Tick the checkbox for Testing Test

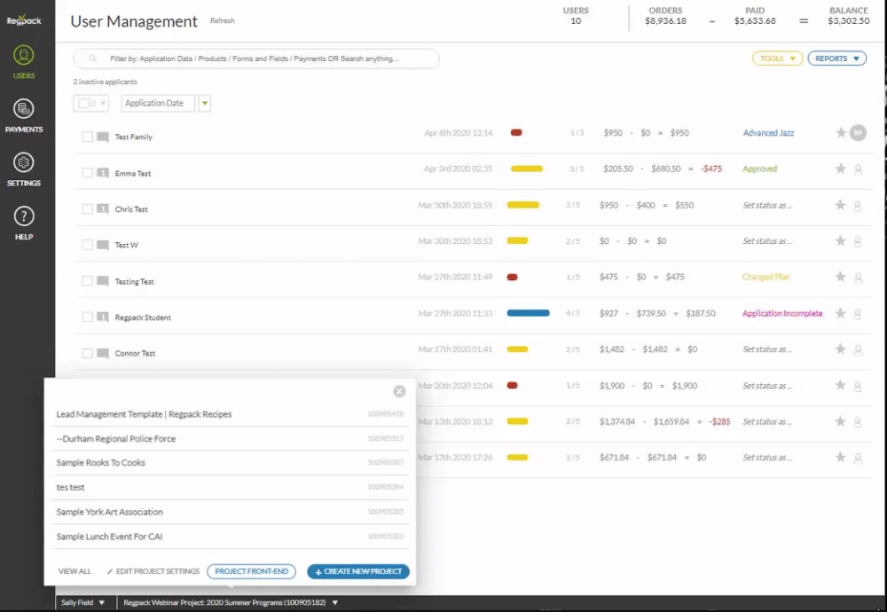point(87,281)
